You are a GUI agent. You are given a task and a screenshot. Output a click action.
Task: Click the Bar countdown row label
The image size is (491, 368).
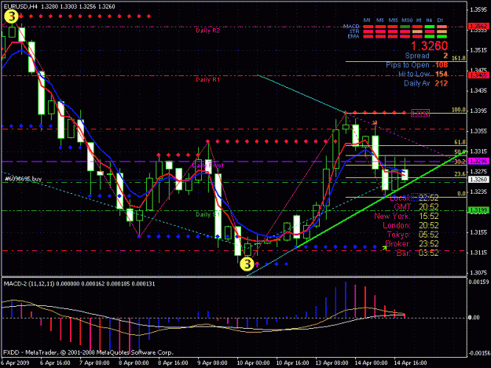[x=403, y=253]
